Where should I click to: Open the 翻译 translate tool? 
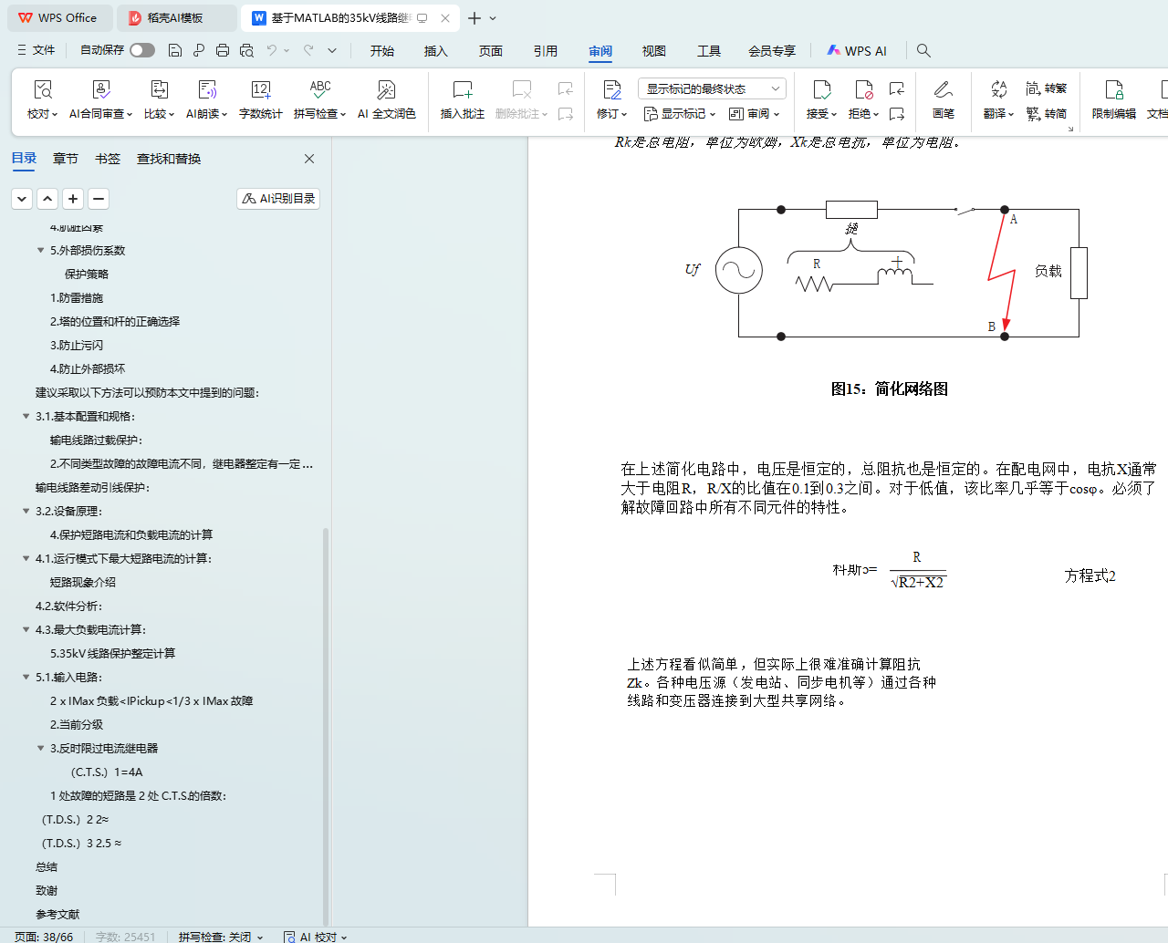coord(998,100)
